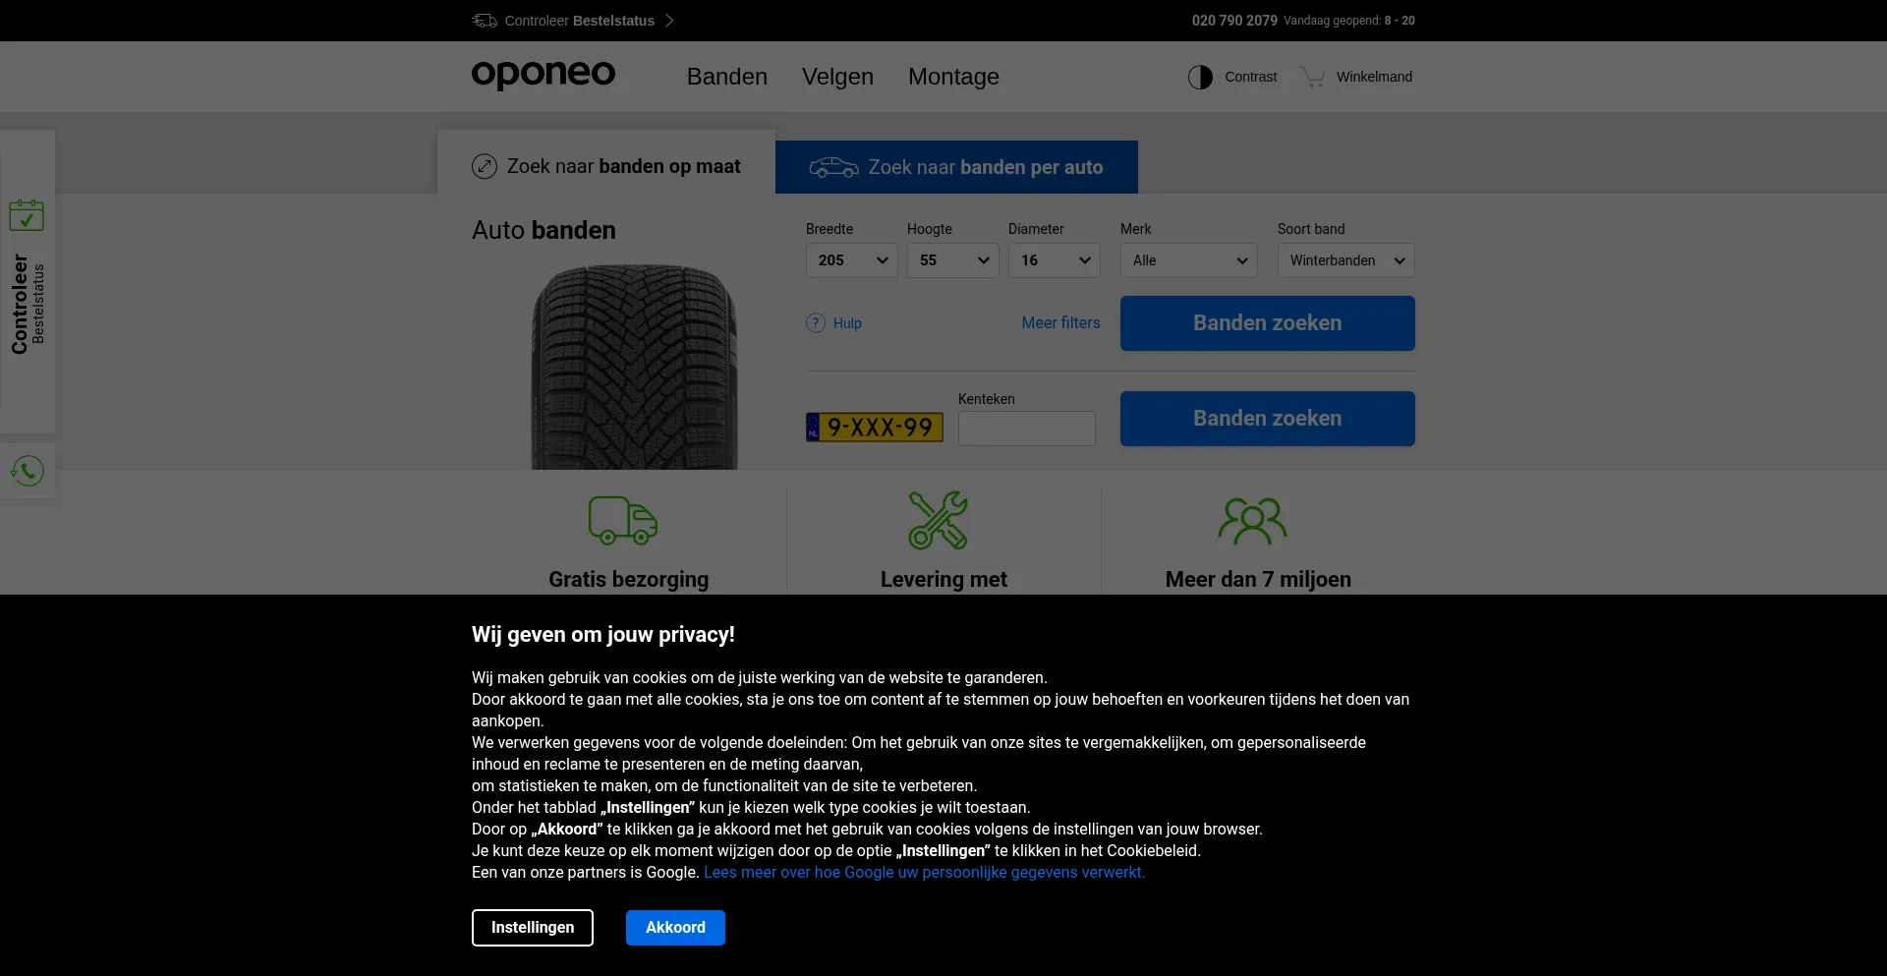Click the green wrench tools icon
This screenshot has height=976, width=1887.
click(x=938, y=520)
